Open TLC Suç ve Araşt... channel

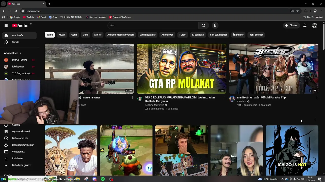click(x=19, y=73)
